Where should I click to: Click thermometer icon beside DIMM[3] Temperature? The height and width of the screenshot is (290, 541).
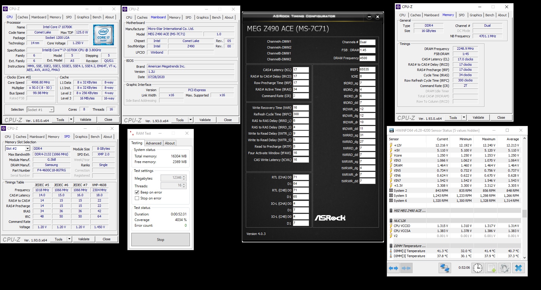point(391,256)
